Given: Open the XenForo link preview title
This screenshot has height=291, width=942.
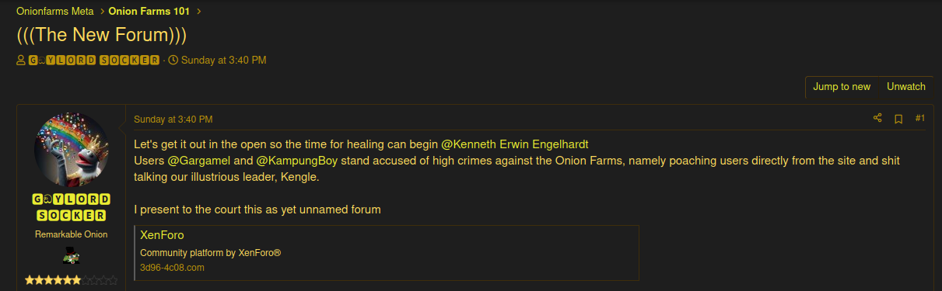Looking at the screenshot, I should [162, 234].
